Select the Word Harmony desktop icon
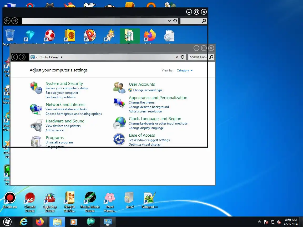 110,202
